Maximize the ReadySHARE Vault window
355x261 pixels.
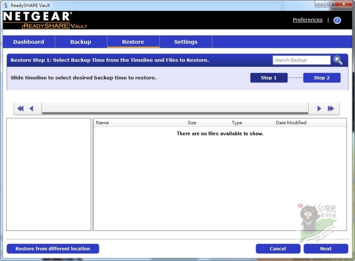330,4
